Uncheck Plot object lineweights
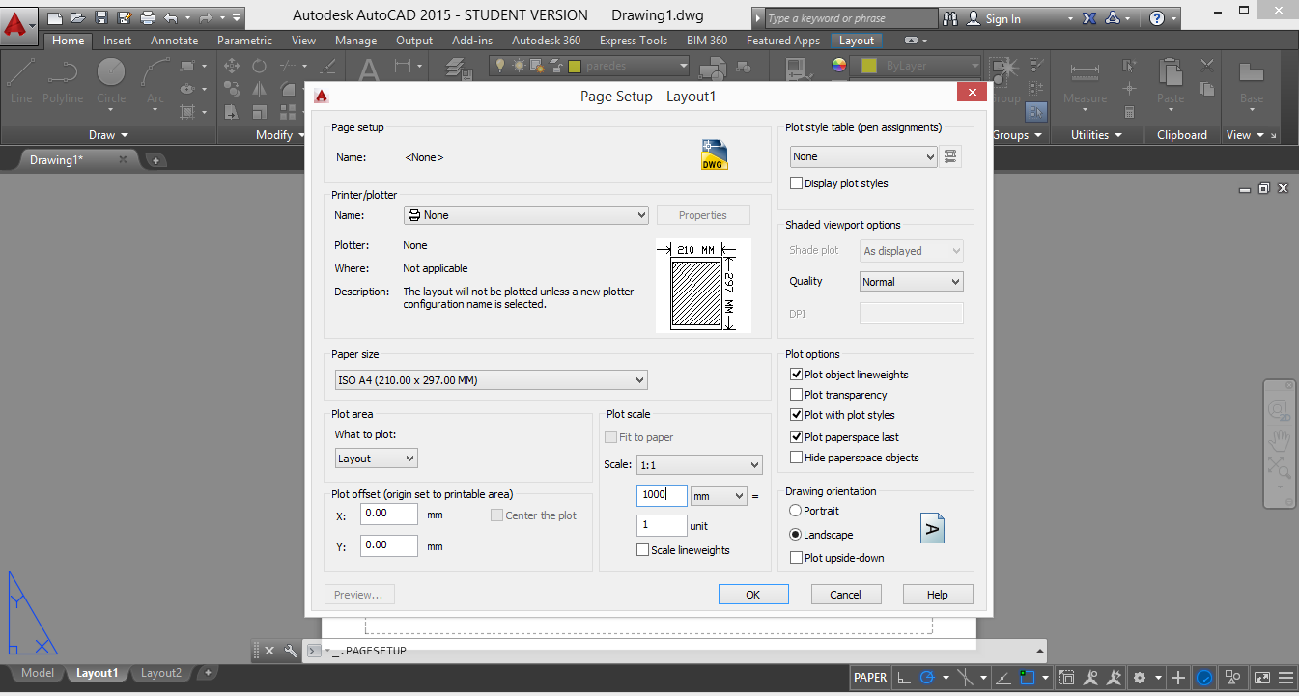Screen dimensions: 1299x696 797,375
